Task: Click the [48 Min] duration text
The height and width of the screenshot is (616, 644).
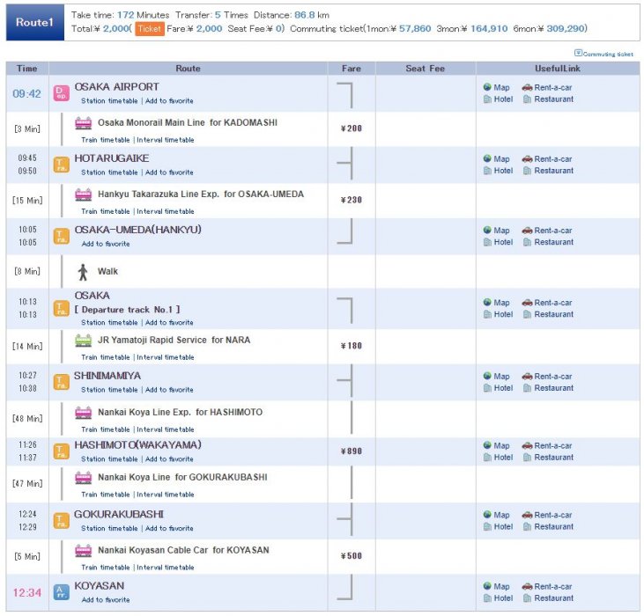Action: coord(27,419)
